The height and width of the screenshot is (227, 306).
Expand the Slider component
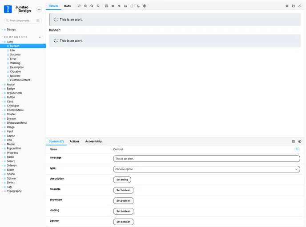pyautogui.click(x=10, y=170)
